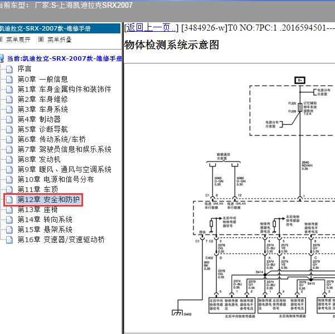Click the panel header 凯迪拉克-SRX-2007款-维修手册
This screenshot has height=334, width=335.
pos(60,28)
